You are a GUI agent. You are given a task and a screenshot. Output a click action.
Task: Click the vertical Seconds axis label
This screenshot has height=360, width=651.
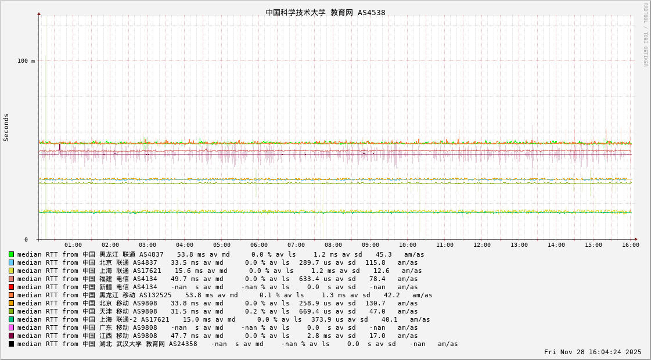click(6, 127)
